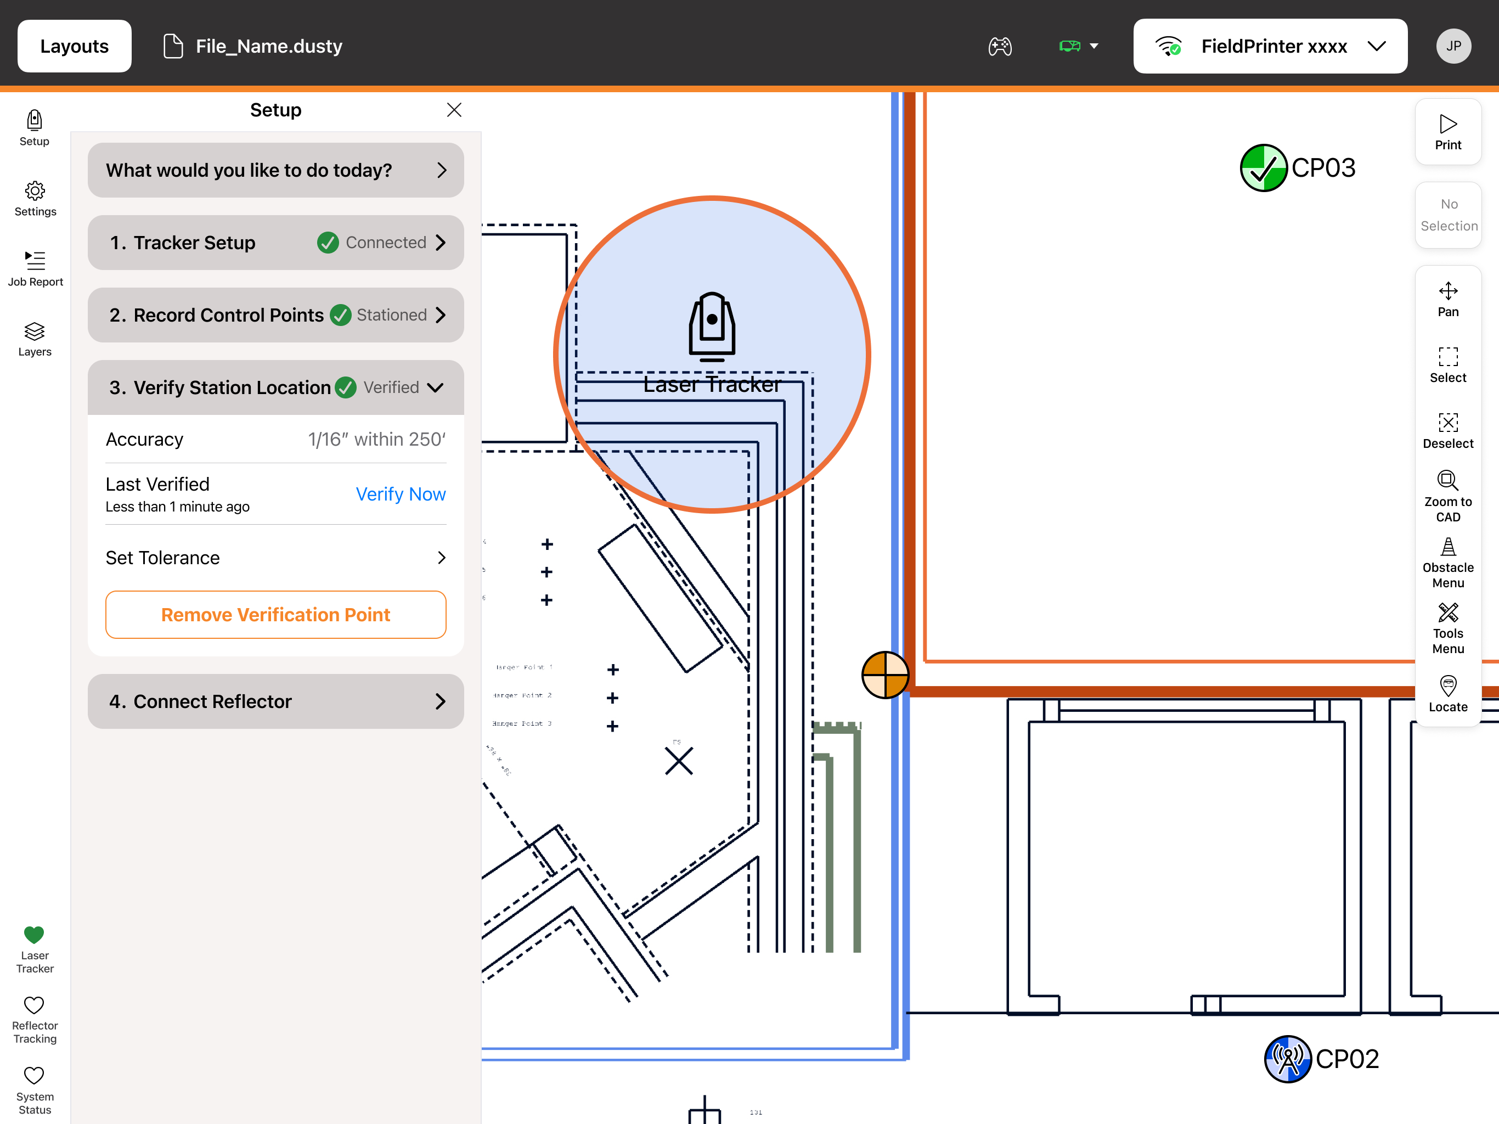
Task: Click the green printer robot icon
Action: click(x=1069, y=46)
